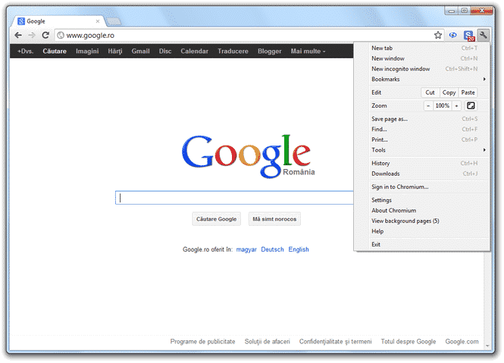The image size is (504, 363).
Task: Open Hărți in the Google bar
Action: click(115, 51)
